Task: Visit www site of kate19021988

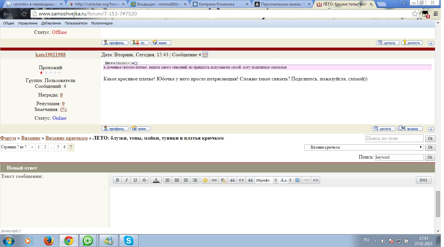Action: click(140, 129)
